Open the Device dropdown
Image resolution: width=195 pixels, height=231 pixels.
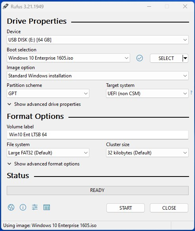pos(98,40)
